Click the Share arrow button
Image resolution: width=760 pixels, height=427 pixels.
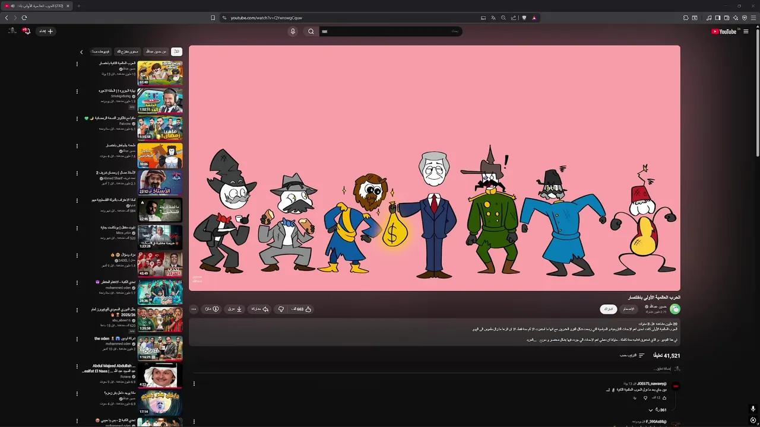coord(259,309)
